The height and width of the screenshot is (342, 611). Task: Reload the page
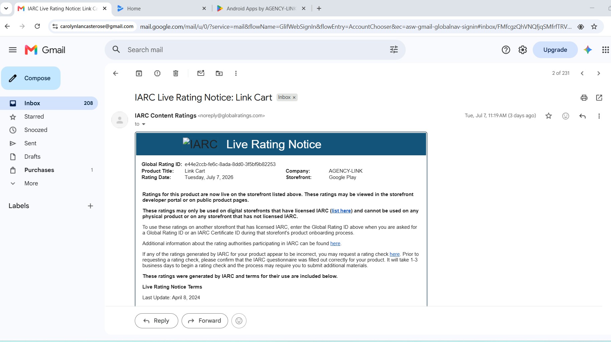[x=37, y=26]
